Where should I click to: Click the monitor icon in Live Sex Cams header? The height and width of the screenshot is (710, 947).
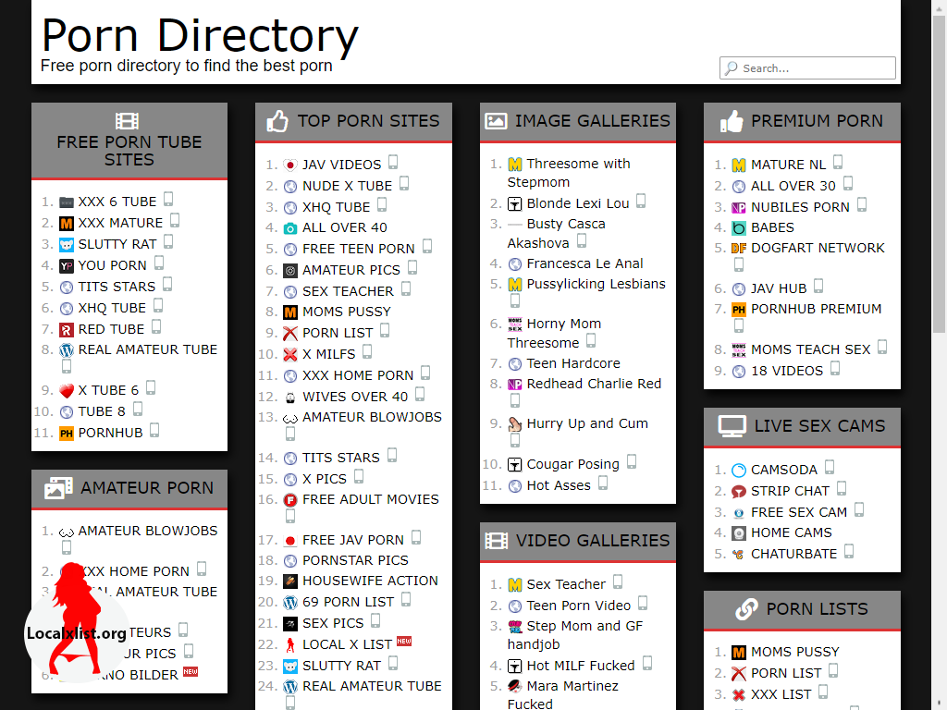[732, 426]
